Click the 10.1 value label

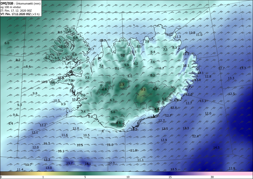click(61, 151)
